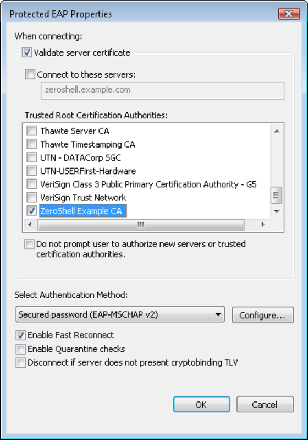
Task: Click the zeroshell.example.com server field
Action: 163,90
